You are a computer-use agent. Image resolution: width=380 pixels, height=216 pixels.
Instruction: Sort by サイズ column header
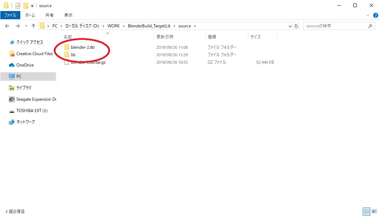point(255,37)
